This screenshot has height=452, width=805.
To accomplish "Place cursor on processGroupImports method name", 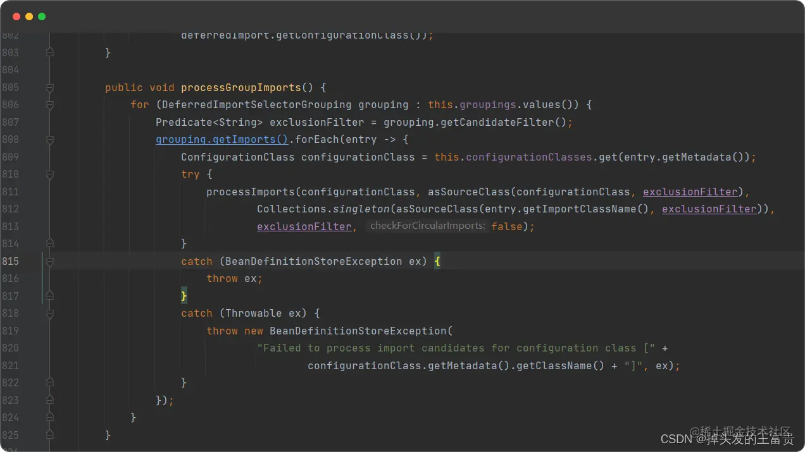I will click(x=241, y=87).
